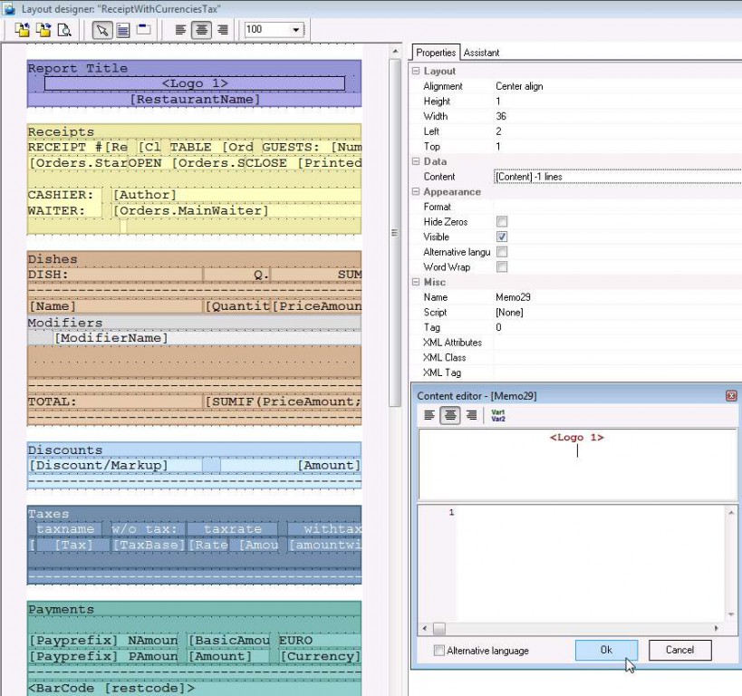
Task: Set center align in main toolbar
Action: click(202, 30)
